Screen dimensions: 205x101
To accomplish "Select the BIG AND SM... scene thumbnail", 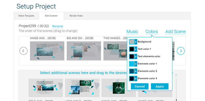I will click(84, 51).
